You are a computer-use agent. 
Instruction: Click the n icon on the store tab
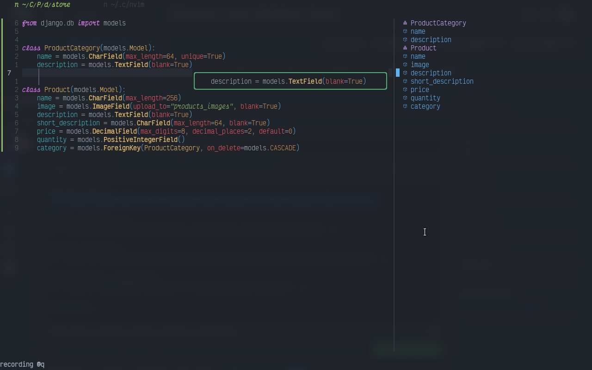point(16,5)
